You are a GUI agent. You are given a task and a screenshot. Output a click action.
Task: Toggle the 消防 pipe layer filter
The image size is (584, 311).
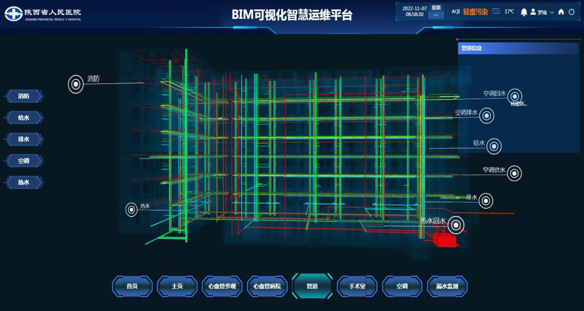click(24, 96)
